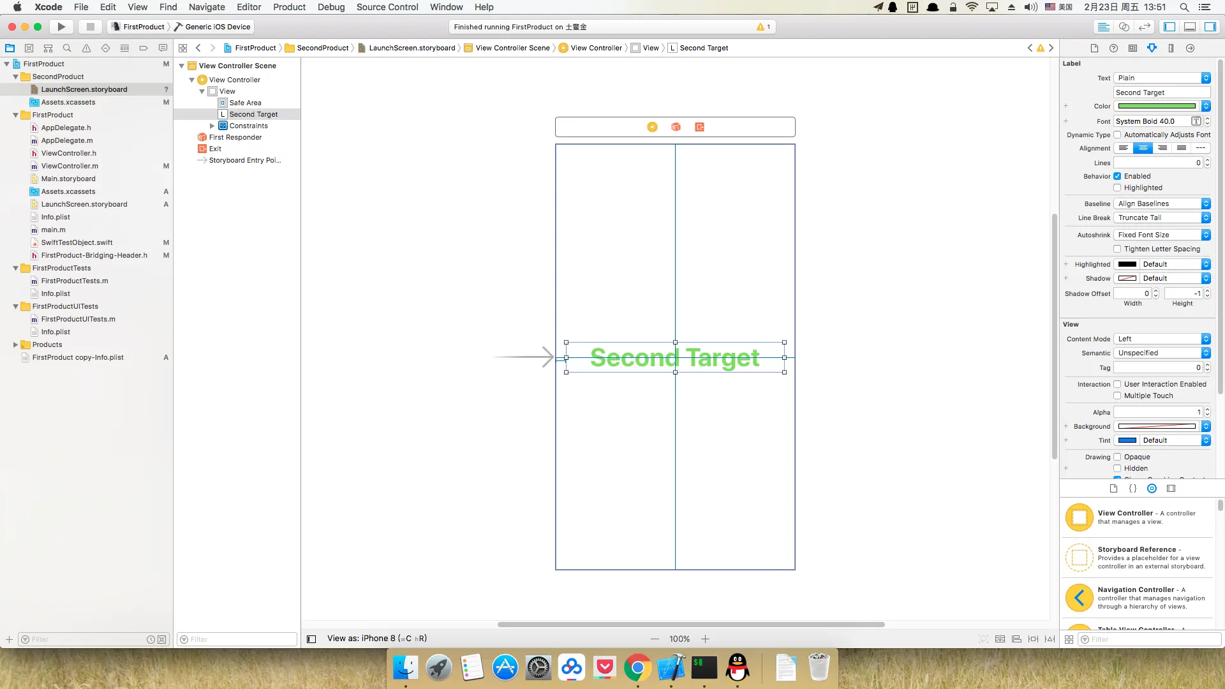Open the Line Break dropdown
The height and width of the screenshot is (689, 1225).
coord(1161,218)
